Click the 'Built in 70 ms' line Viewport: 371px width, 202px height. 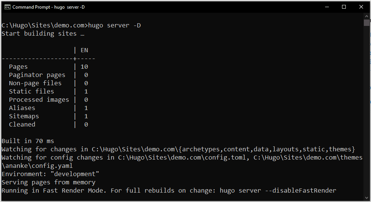click(x=27, y=141)
